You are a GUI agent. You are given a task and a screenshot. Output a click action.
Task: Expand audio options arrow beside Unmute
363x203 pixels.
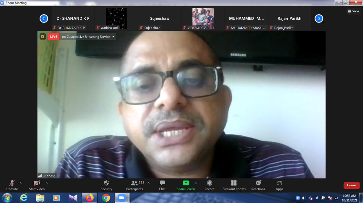(x=21, y=183)
